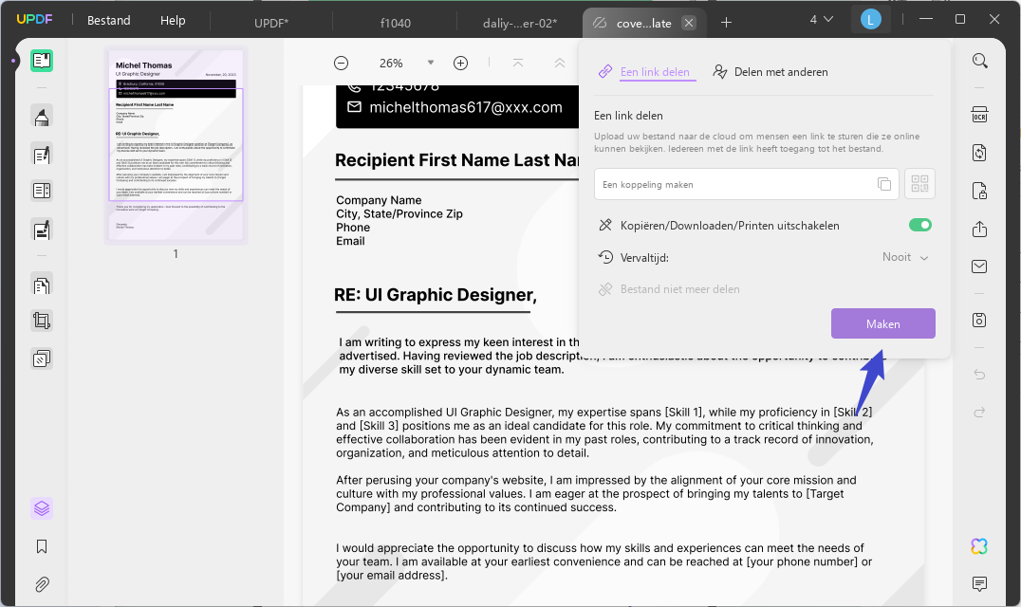
Task: Copy the generated link icon
Action: click(x=884, y=184)
